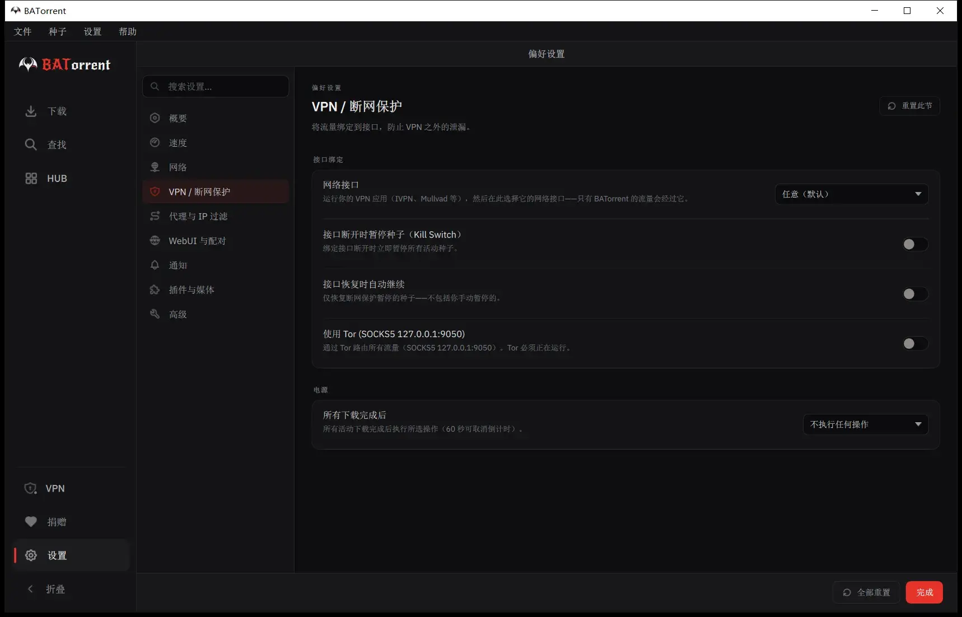This screenshot has width=962, height=617.
Task: Select the 高级 settings category
Action: (x=216, y=314)
